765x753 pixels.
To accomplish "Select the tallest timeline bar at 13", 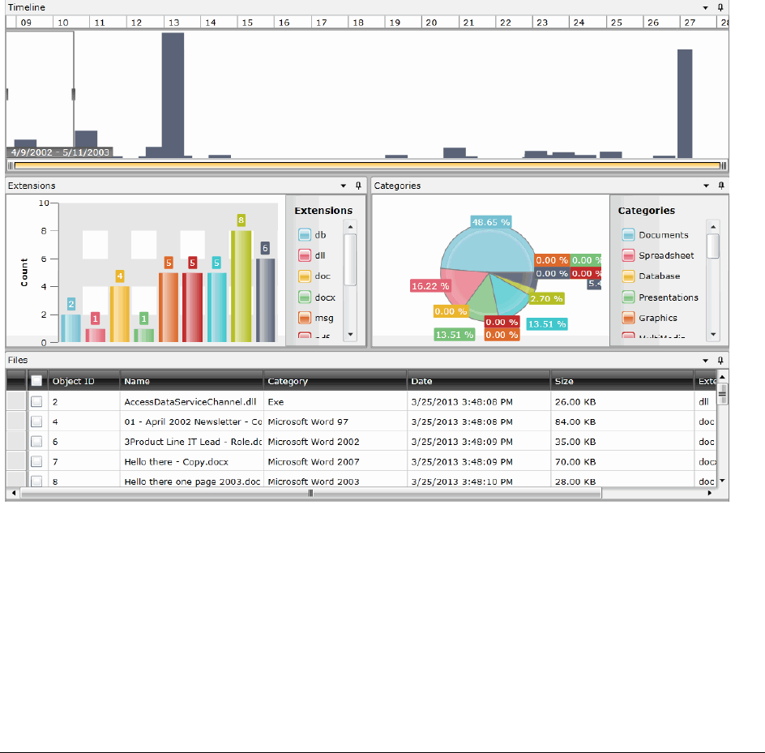I will pyautogui.click(x=173, y=95).
